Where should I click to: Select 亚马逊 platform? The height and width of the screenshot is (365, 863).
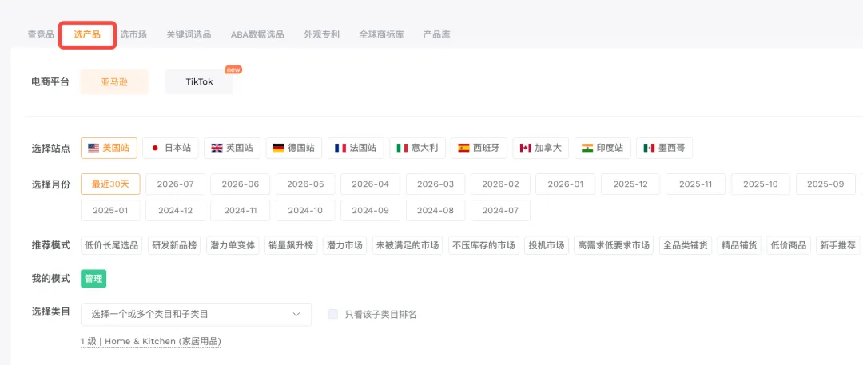[114, 82]
